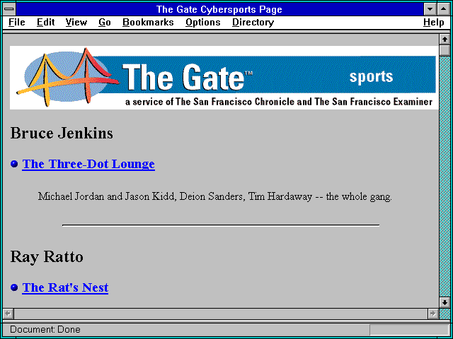Open the File menu
Screen dimensions: 453x339
point(17,22)
